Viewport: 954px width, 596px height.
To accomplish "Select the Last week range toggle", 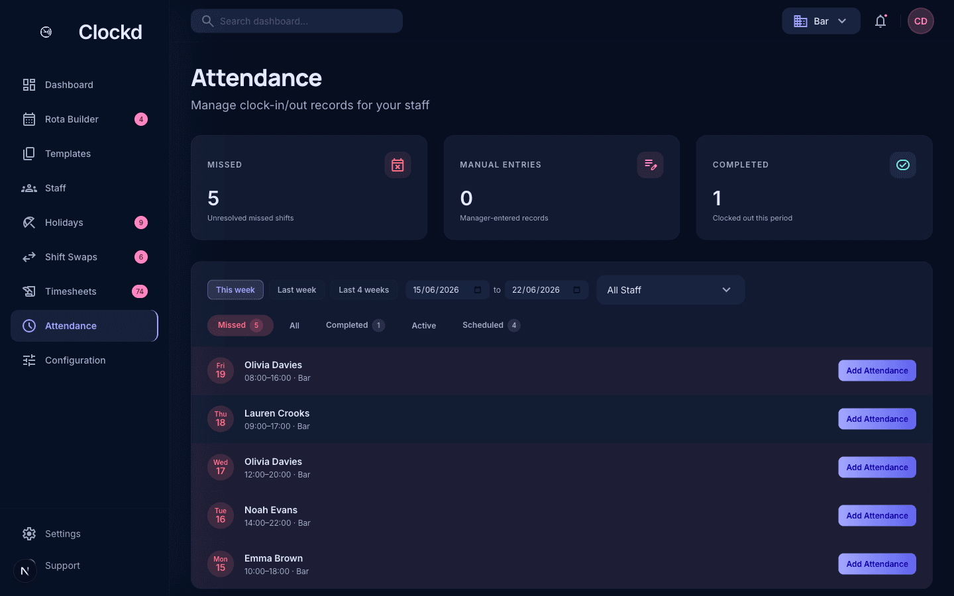I will pos(297,290).
